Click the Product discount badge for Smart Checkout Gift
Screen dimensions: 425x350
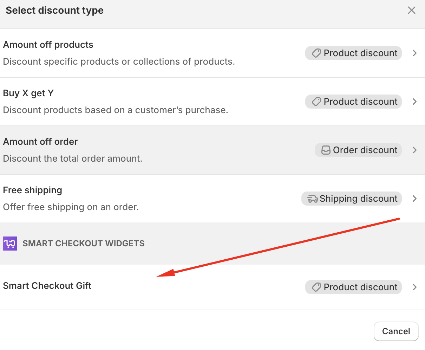pyautogui.click(x=353, y=287)
